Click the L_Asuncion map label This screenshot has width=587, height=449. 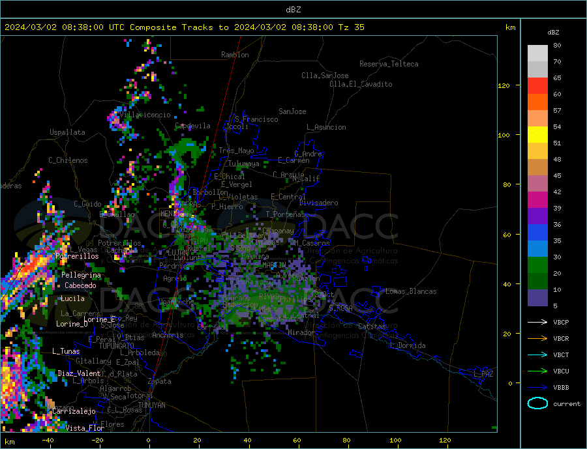point(327,127)
